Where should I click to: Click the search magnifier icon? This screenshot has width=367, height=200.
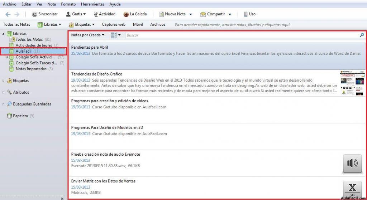point(362,35)
